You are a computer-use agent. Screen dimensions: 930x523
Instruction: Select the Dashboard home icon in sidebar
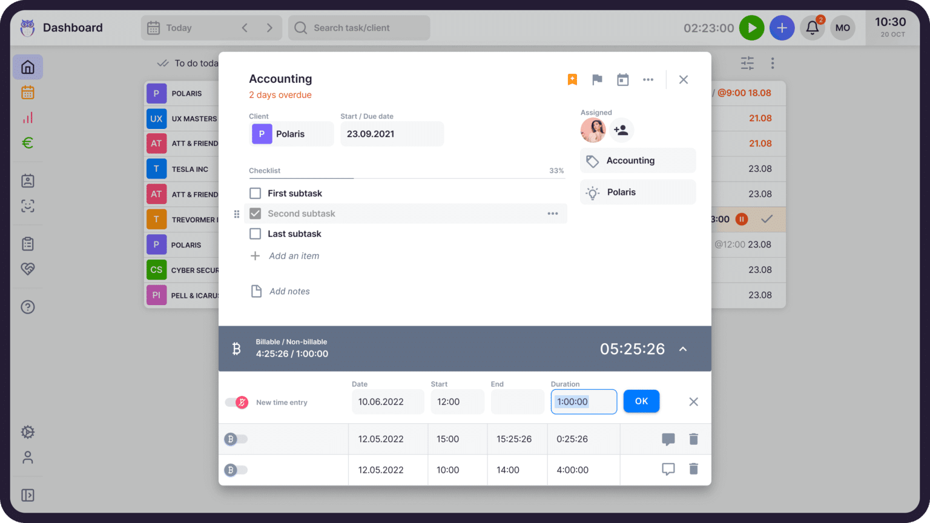(27, 67)
